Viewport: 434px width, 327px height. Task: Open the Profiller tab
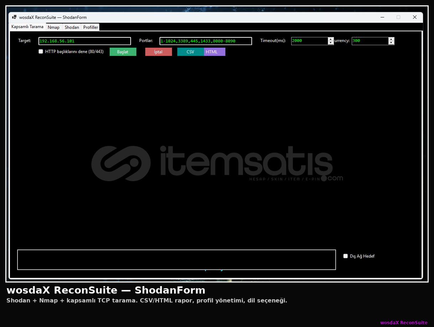90,27
